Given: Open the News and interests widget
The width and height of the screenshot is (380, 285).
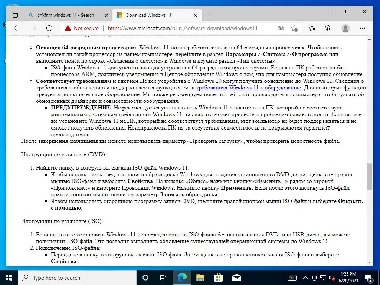Looking at the screenshot, I should (x=292, y=278).
